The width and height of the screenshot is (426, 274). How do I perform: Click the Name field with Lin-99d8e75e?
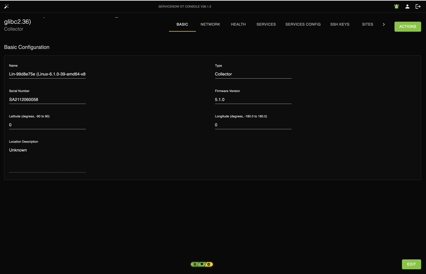click(x=47, y=74)
